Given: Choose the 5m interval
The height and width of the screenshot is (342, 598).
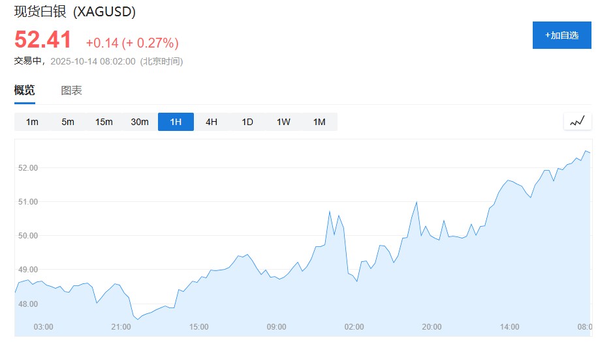Looking at the screenshot, I should point(68,122).
